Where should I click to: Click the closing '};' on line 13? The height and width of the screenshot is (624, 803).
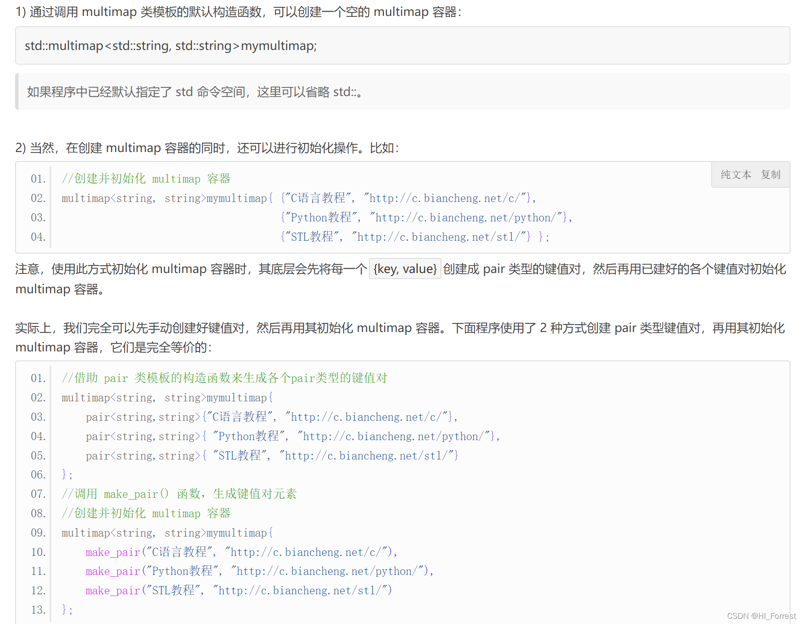tap(67, 610)
